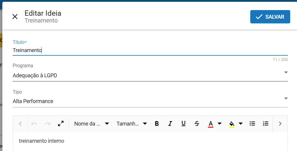297x151 pixels.
Task: Open the font name dropdown
Action: (91, 124)
